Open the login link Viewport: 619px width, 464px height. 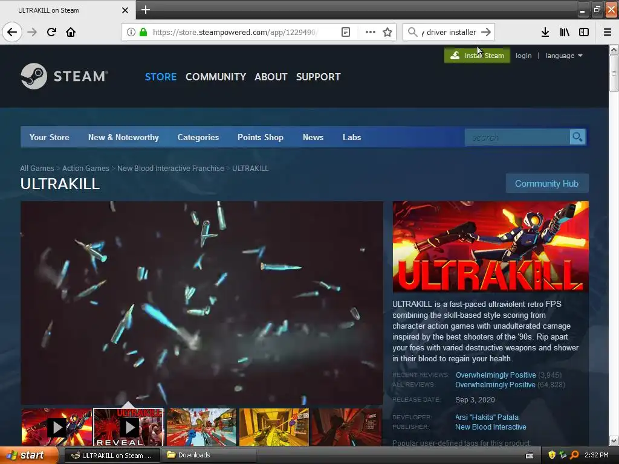[x=523, y=56]
